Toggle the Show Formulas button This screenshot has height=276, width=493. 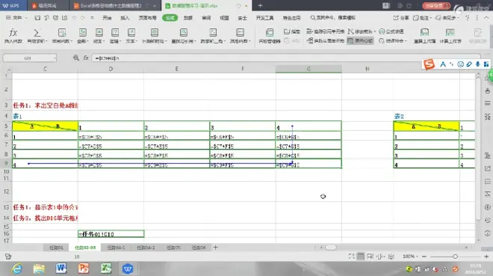360,40
